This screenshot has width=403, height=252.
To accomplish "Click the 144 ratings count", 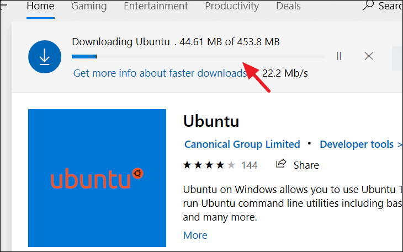I will [x=250, y=165].
